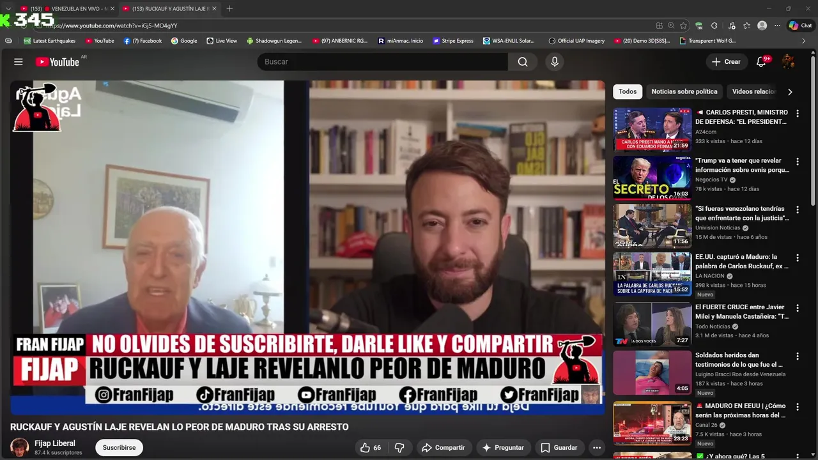818x460 pixels.
Task: Open El Secreto de los Ovnis thumbnail
Action: [x=652, y=178]
